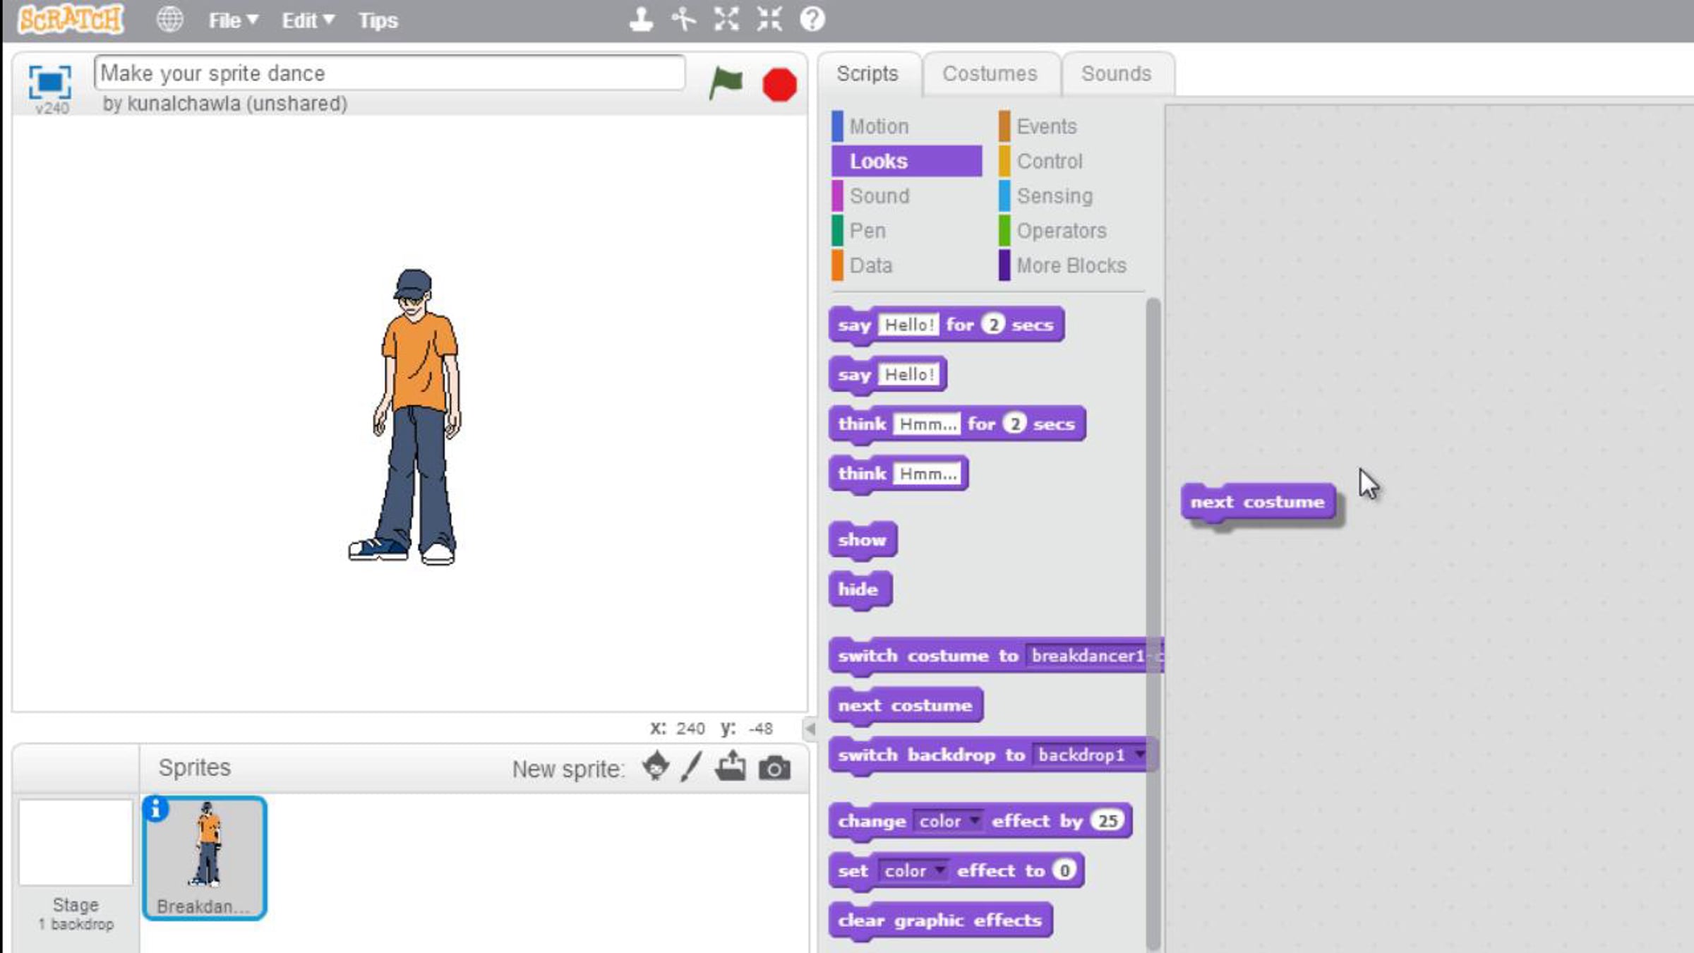
Task: Switch to the Costumes tab
Action: click(990, 73)
